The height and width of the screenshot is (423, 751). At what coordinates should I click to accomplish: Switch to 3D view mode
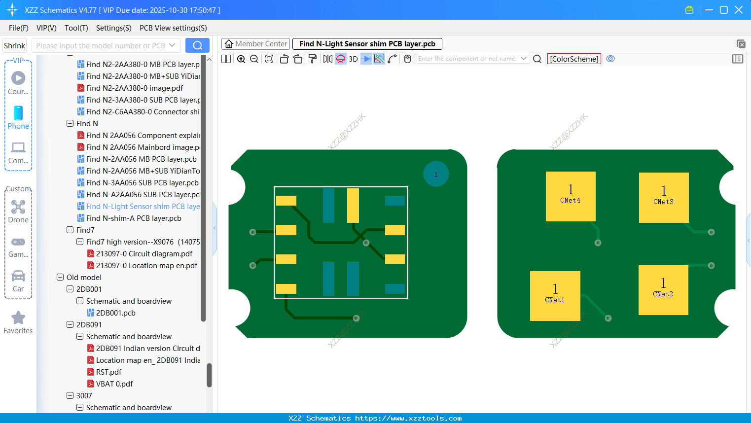(x=353, y=59)
